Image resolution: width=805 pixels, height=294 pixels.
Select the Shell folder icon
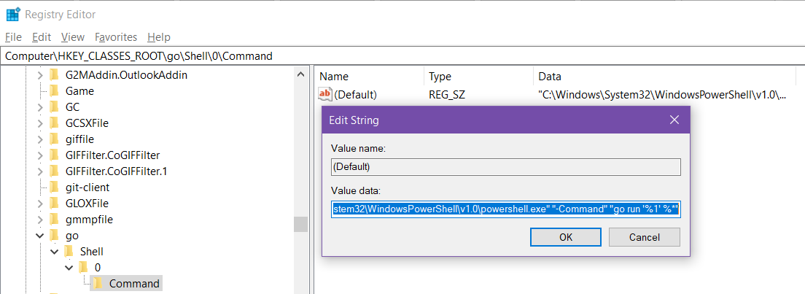coord(69,252)
